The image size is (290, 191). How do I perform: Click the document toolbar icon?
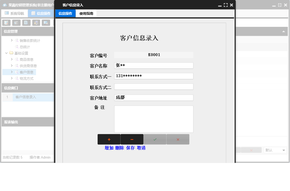point(26,23)
